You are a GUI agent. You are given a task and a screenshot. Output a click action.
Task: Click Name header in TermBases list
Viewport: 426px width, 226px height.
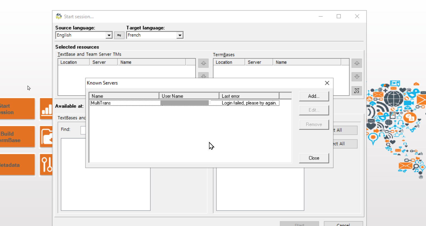307,62
